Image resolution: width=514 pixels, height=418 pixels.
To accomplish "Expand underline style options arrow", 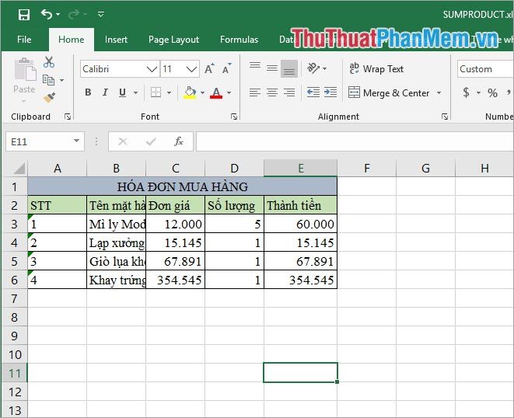I will pos(135,93).
